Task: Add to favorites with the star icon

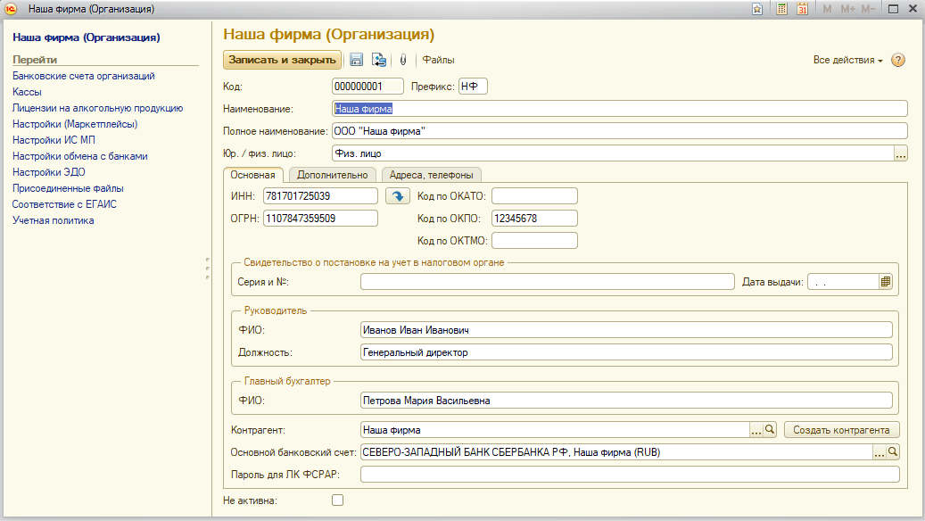Action: pyautogui.click(x=757, y=9)
